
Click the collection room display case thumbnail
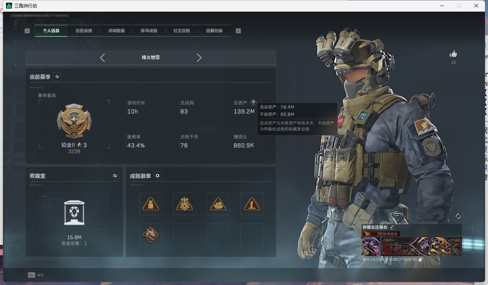point(74,213)
